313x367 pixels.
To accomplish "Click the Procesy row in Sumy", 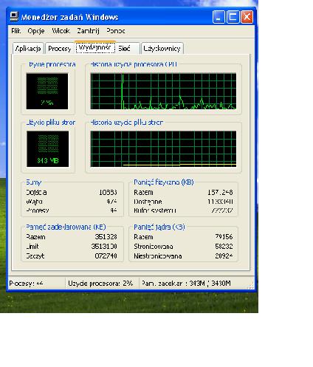I will click(x=72, y=210).
